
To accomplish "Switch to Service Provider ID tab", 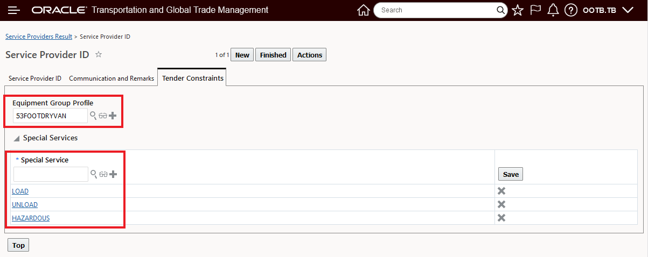I will (35, 78).
